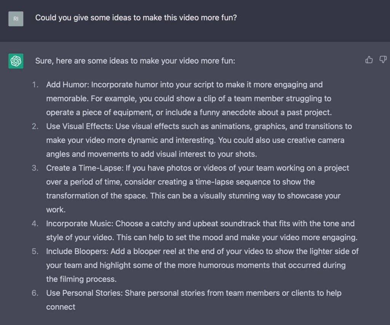Click the 'Incorporate Music' list item
Viewport: 390px width, 325px height.
(202, 231)
